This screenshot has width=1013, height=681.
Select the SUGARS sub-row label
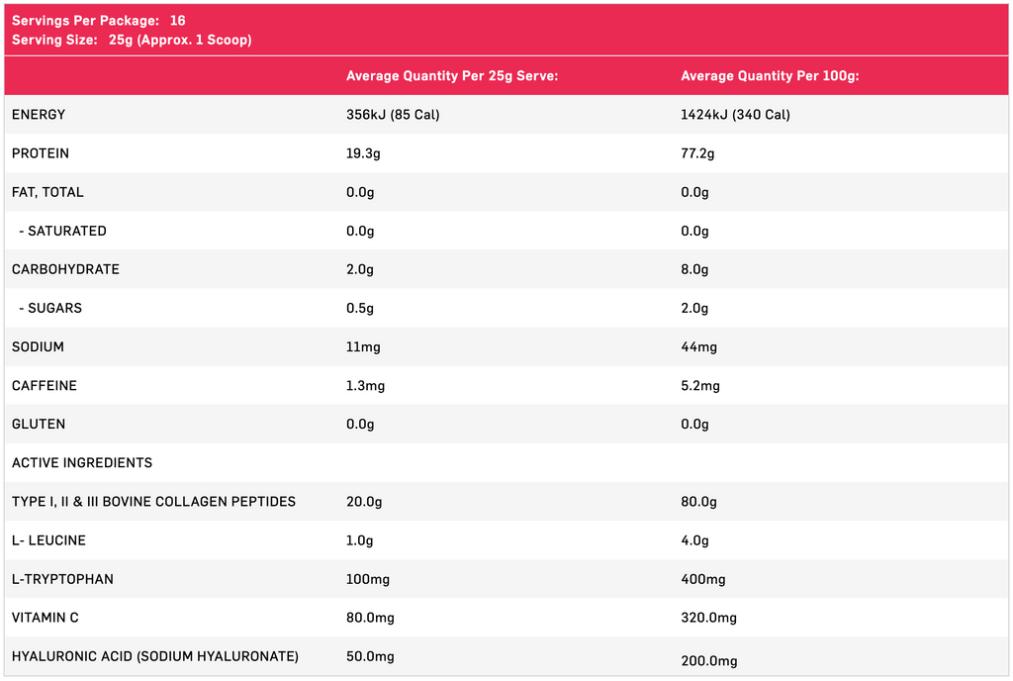[53, 308]
